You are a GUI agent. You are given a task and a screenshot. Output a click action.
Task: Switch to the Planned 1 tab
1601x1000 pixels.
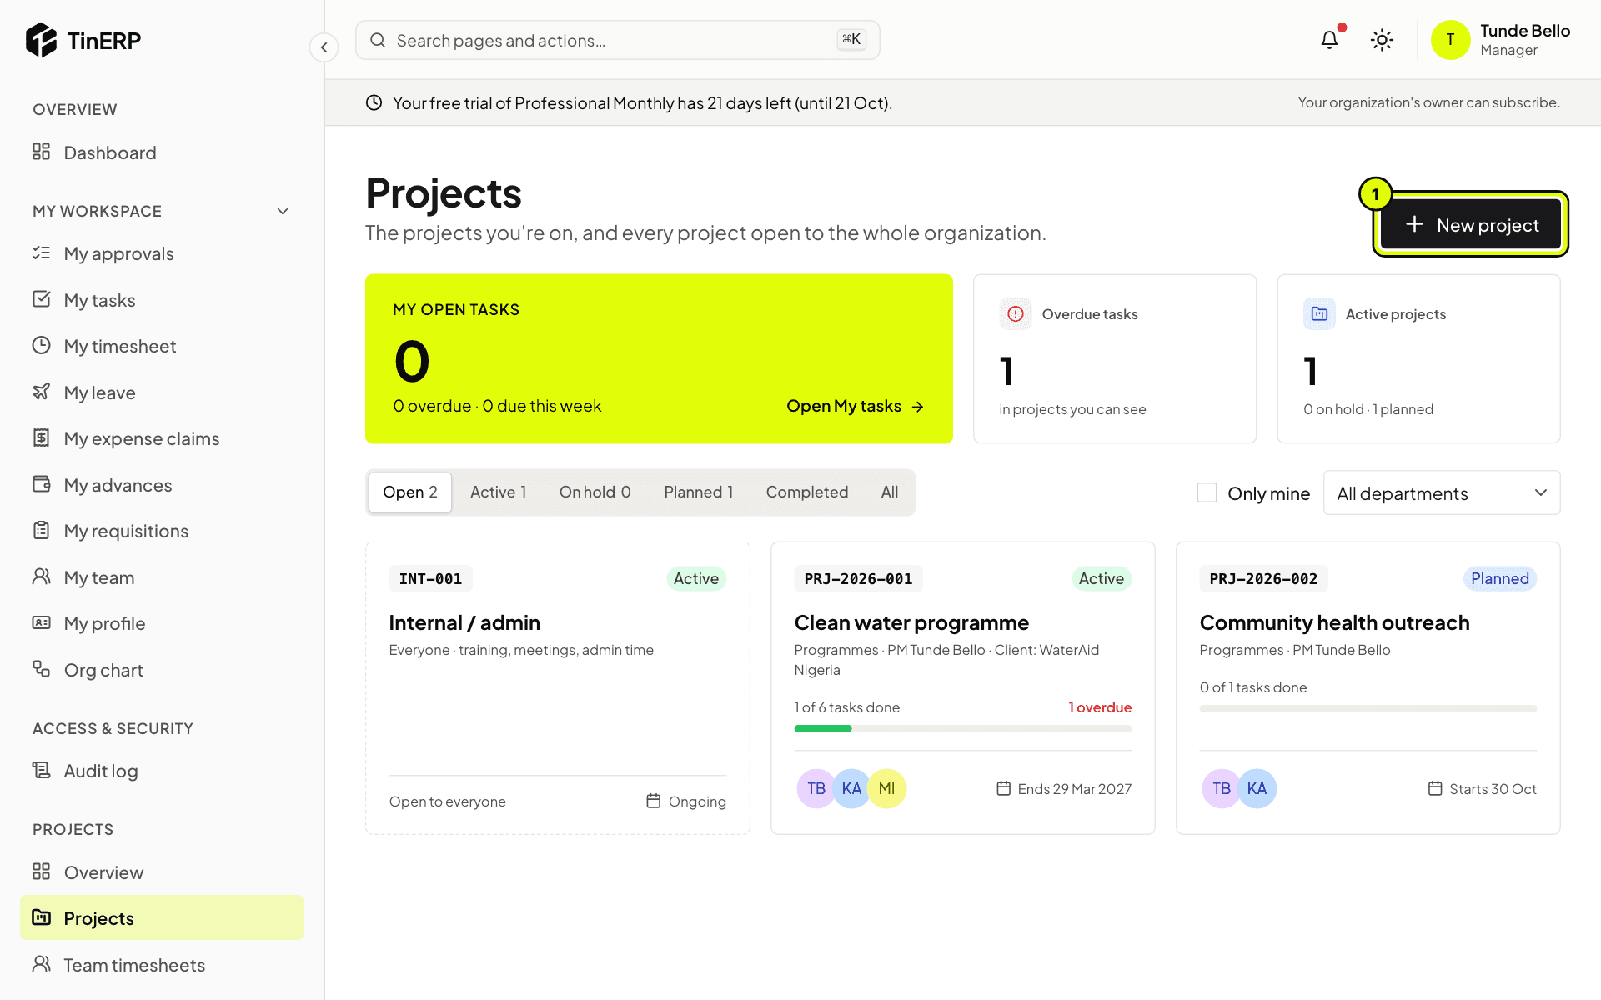[x=699, y=492]
